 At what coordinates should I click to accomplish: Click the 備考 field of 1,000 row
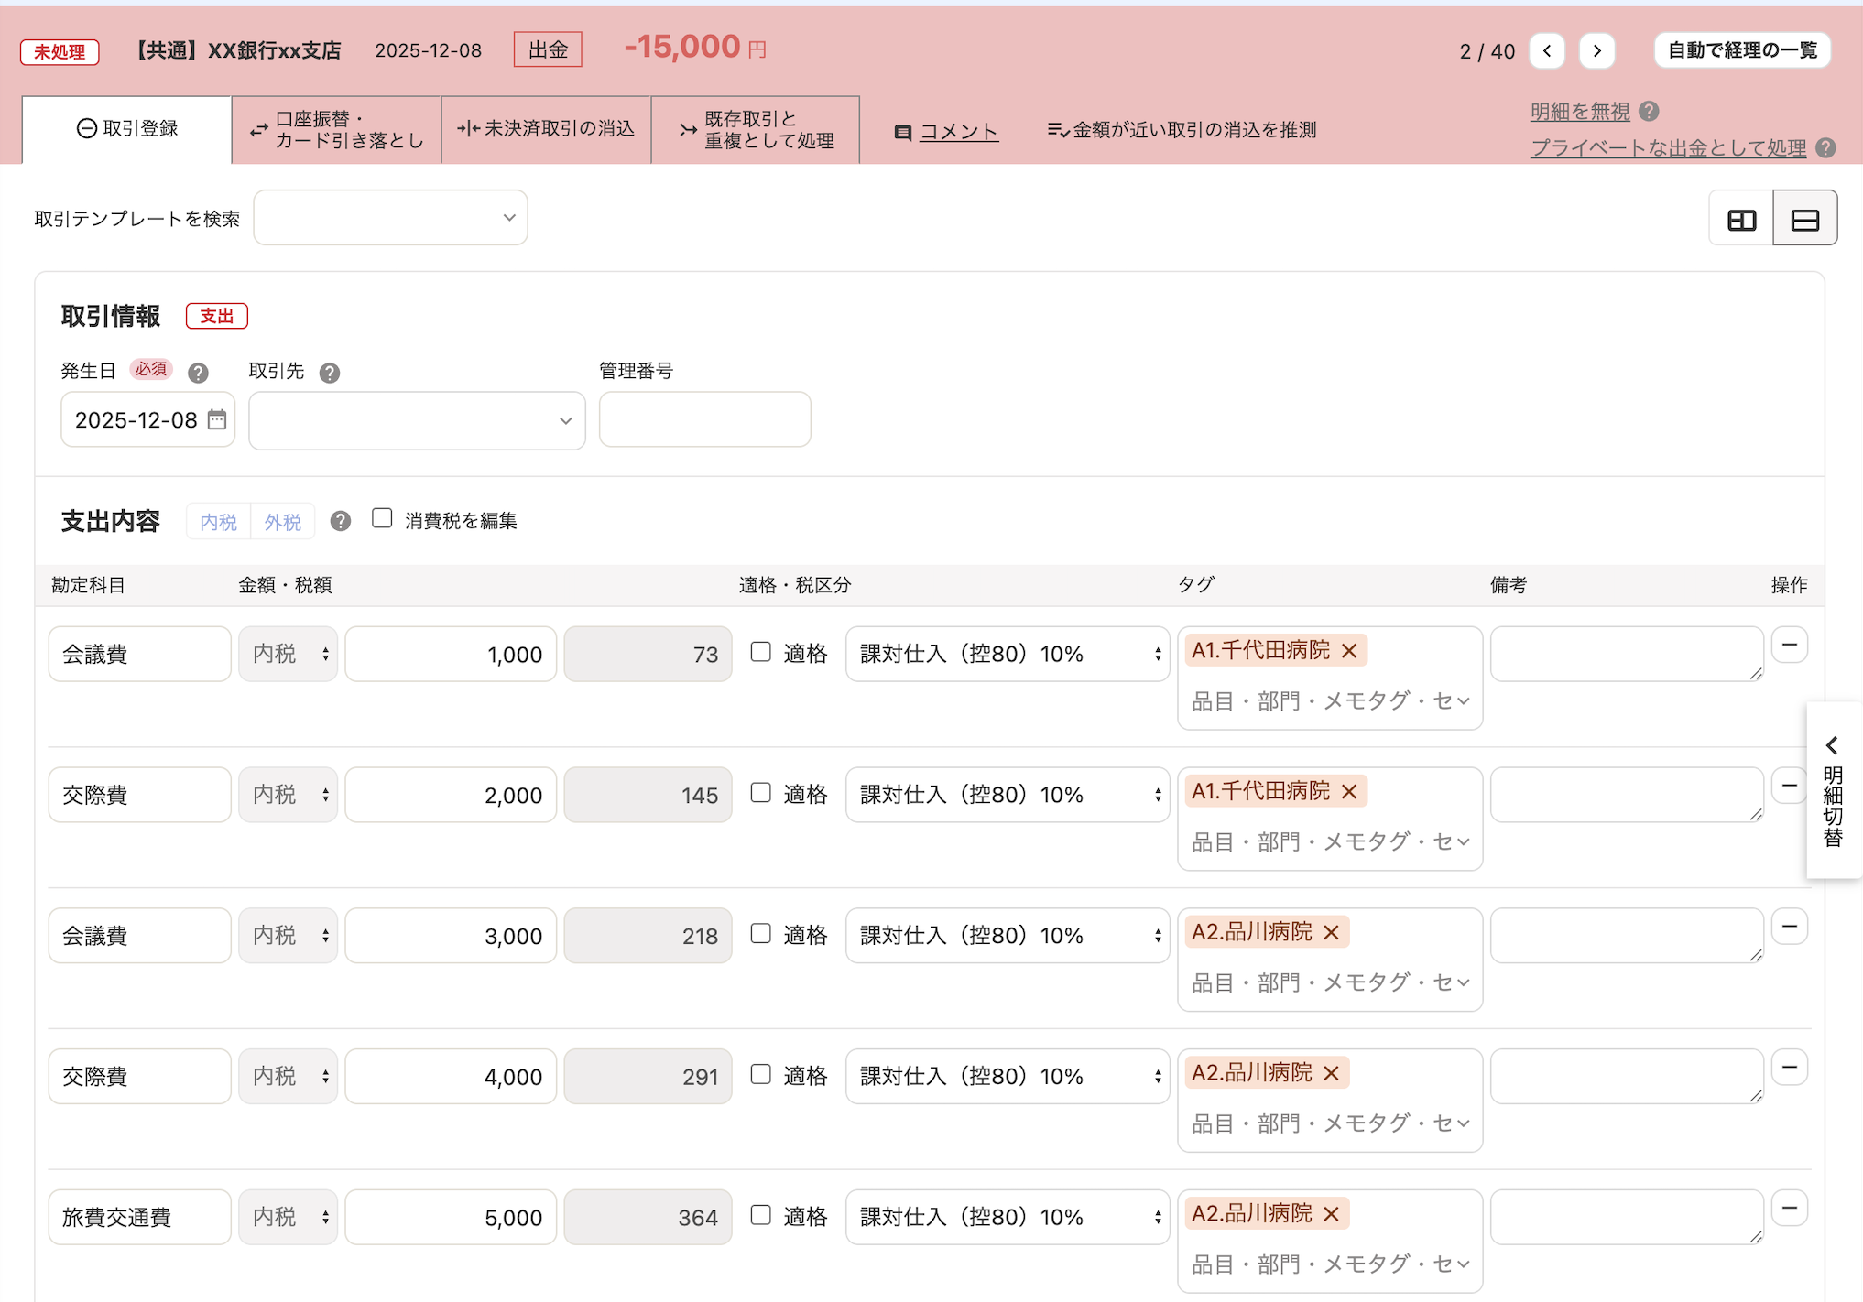(1627, 654)
